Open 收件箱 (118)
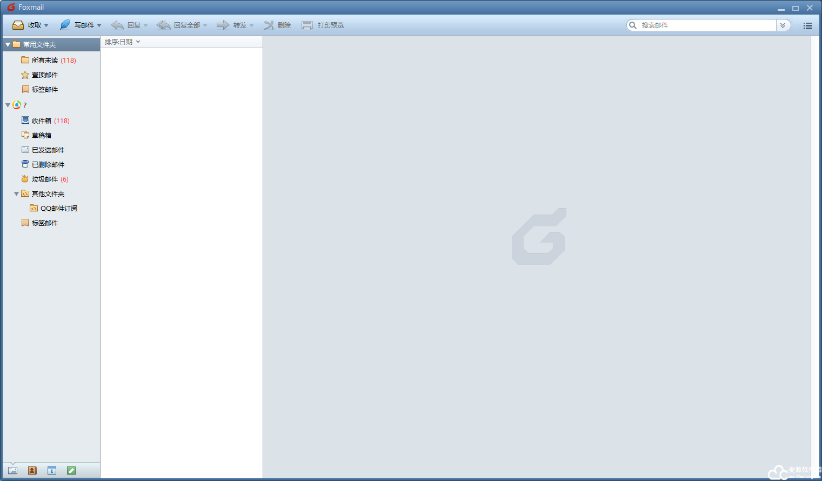This screenshot has width=822, height=481. (x=51, y=121)
